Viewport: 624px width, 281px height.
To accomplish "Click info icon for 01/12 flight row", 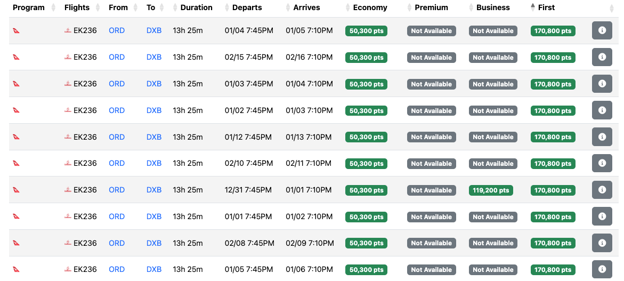I will click(x=602, y=137).
